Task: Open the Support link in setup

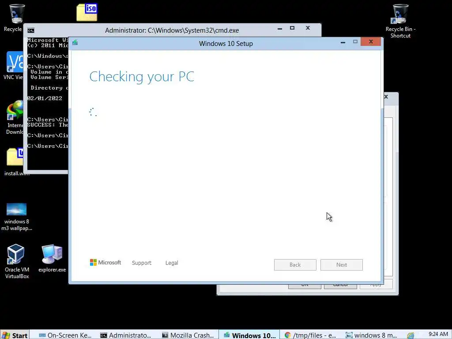Action: [142, 263]
